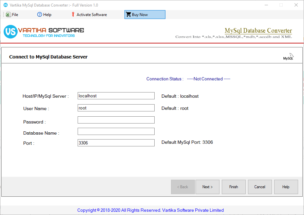Click the MySql Database Converter heading

click(x=258, y=30)
